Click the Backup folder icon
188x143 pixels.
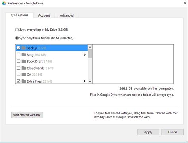24,48
